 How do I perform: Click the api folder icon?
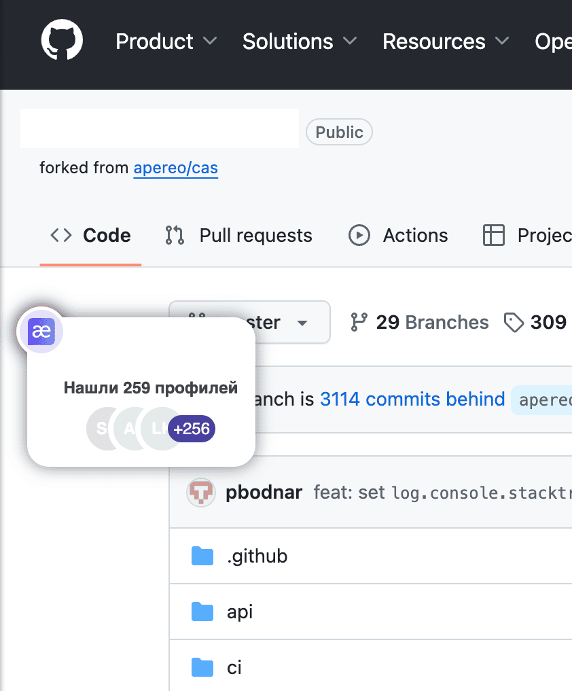(x=202, y=612)
